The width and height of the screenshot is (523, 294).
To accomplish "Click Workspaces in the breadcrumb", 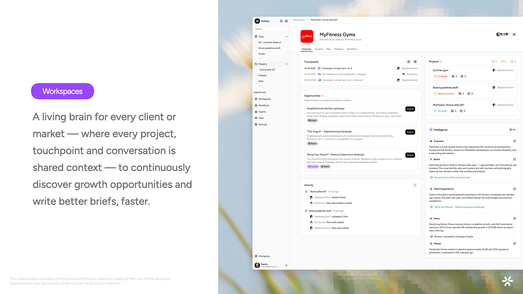I will (x=299, y=20).
